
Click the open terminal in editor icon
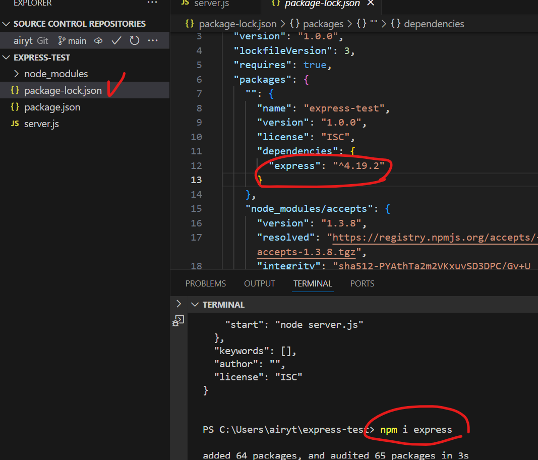click(178, 320)
